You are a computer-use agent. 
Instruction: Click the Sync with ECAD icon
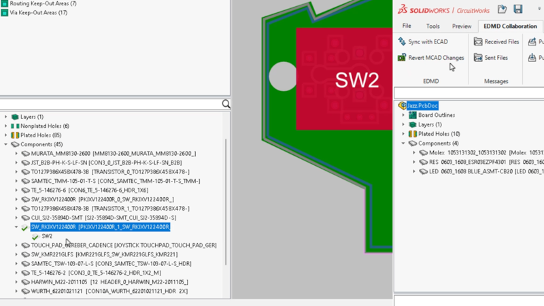(402, 41)
